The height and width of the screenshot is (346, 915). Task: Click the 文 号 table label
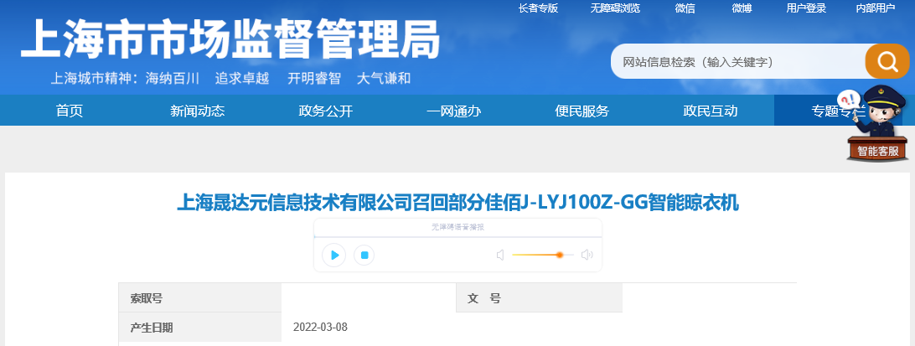point(483,299)
